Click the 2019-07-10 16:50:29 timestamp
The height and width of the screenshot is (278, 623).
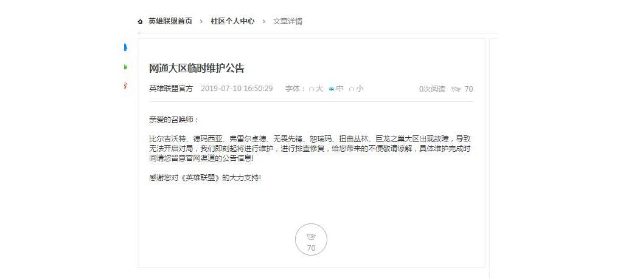(237, 89)
